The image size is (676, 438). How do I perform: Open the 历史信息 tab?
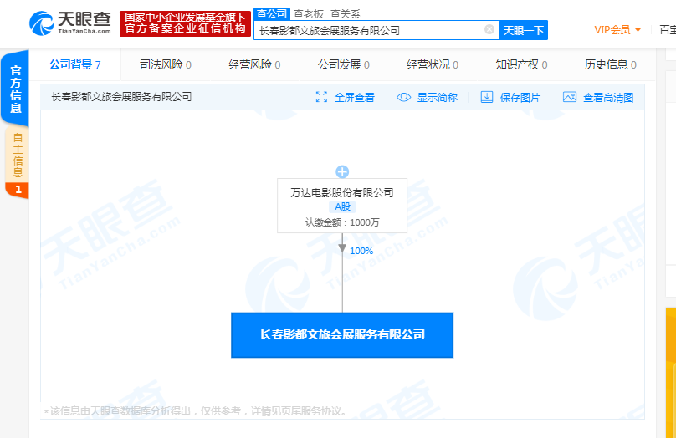[611, 64]
